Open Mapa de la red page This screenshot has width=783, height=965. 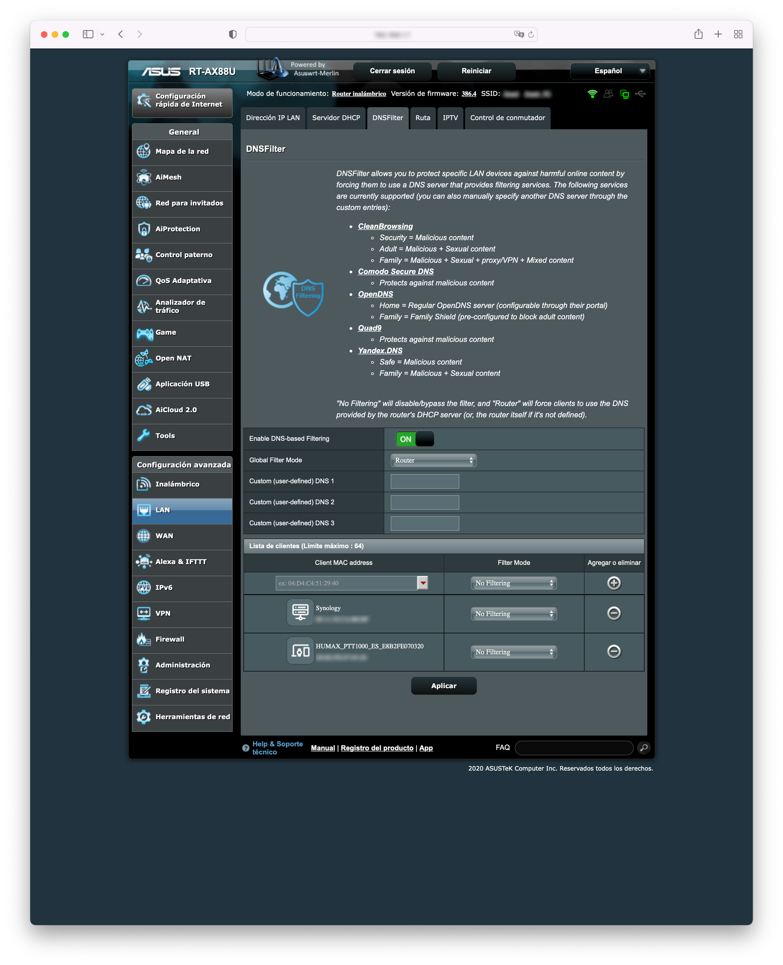click(x=182, y=152)
